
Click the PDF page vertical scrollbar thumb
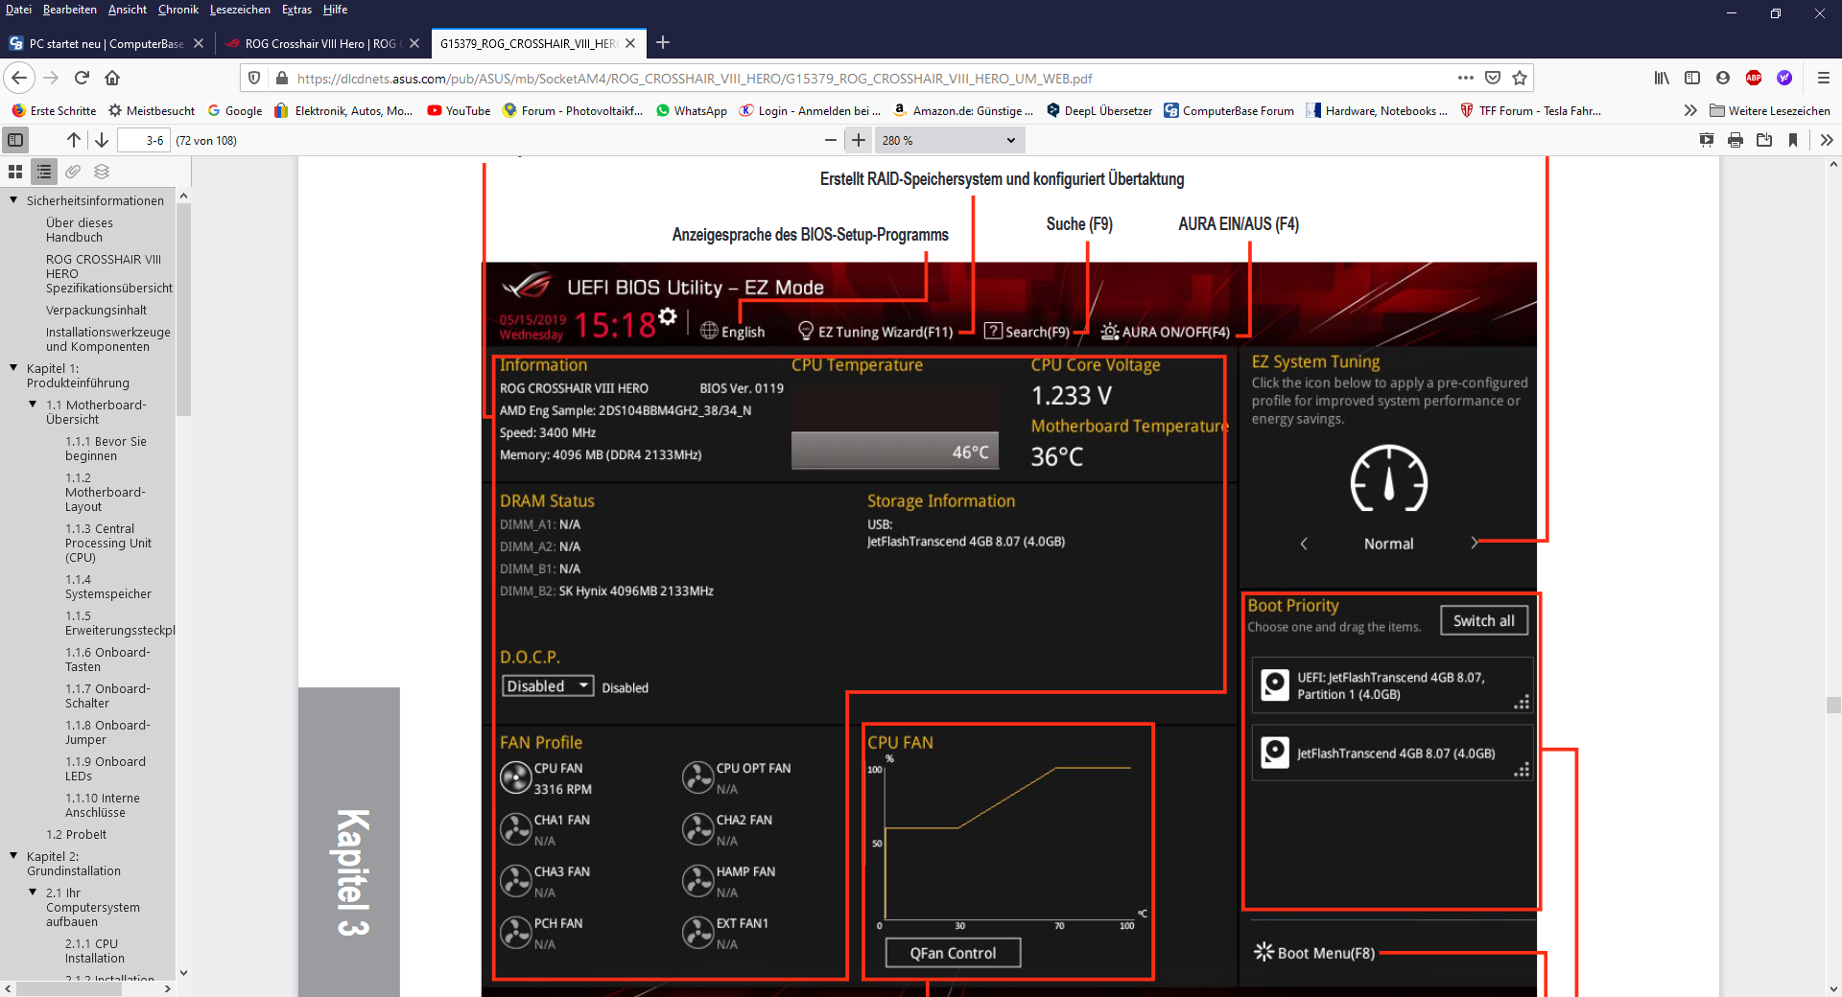click(1833, 705)
